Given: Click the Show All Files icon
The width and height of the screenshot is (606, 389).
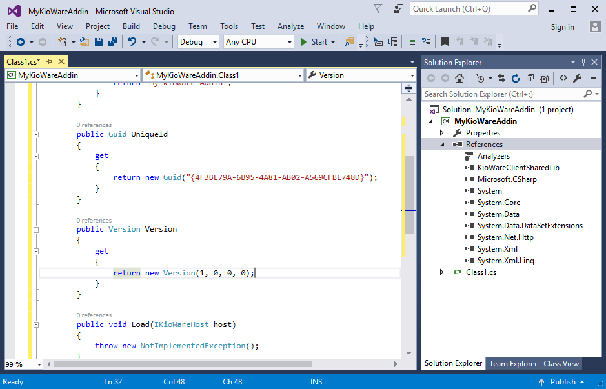Looking at the screenshot, I should [x=544, y=79].
